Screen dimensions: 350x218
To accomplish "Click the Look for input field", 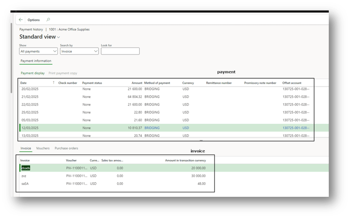I will pos(120,51).
